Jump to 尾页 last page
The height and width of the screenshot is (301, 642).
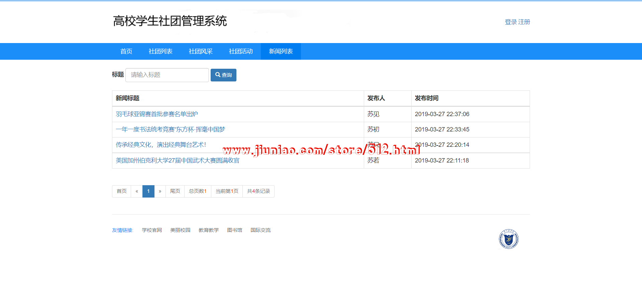point(175,191)
